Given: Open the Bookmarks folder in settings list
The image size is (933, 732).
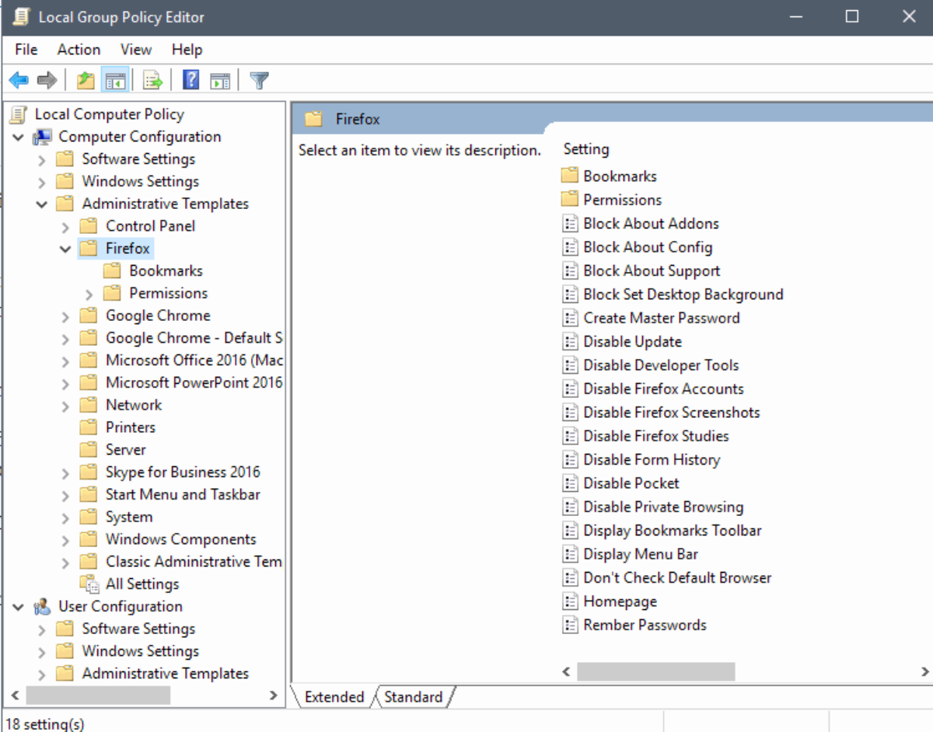Looking at the screenshot, I should pyautogui.click(x=620, y=176).
